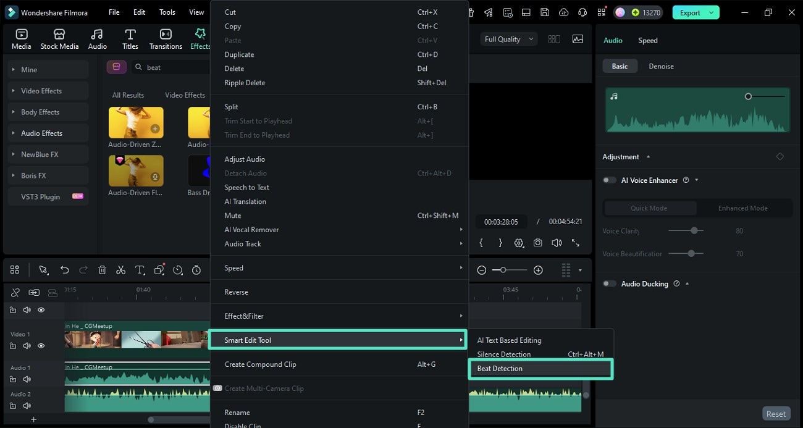
Task: Click the preview volume speaker icon
Action: [557, 243]
